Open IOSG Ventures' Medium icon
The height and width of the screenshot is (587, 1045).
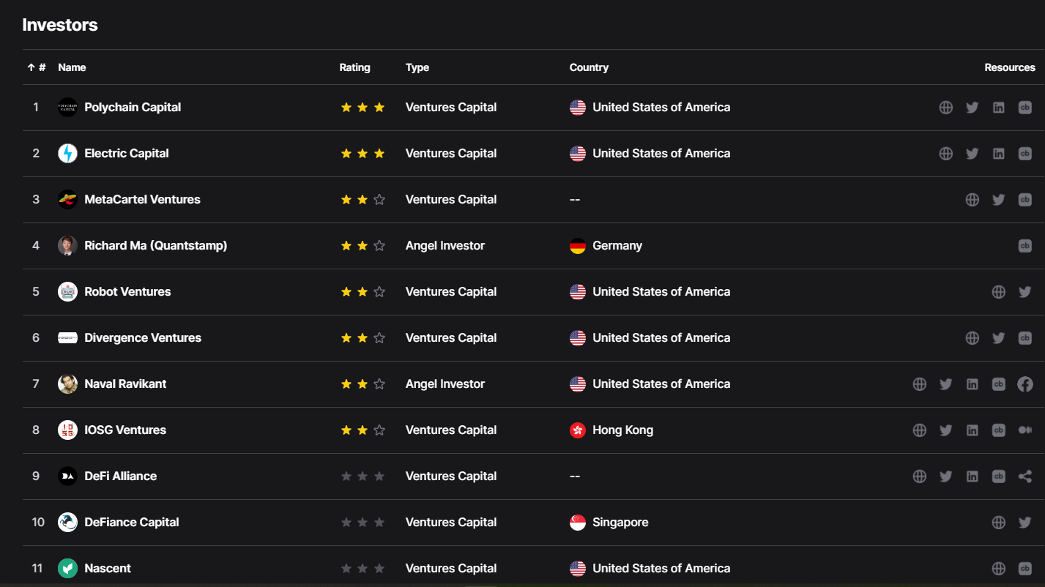tap(1024, 430)
